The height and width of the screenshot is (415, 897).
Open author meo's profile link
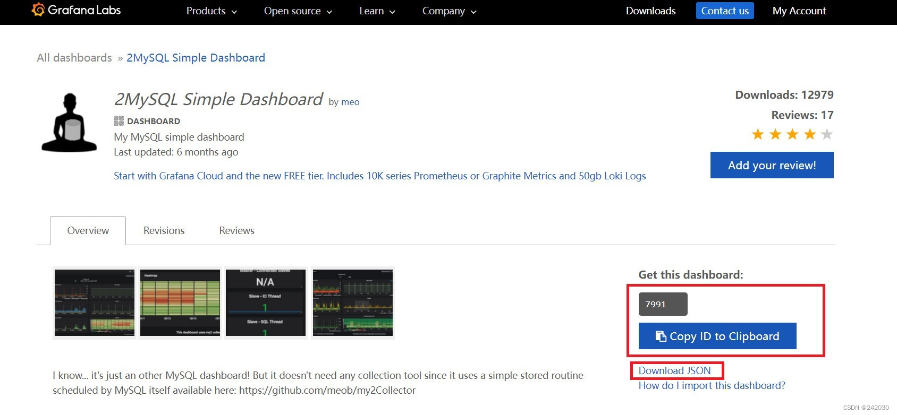coord(350,102)
